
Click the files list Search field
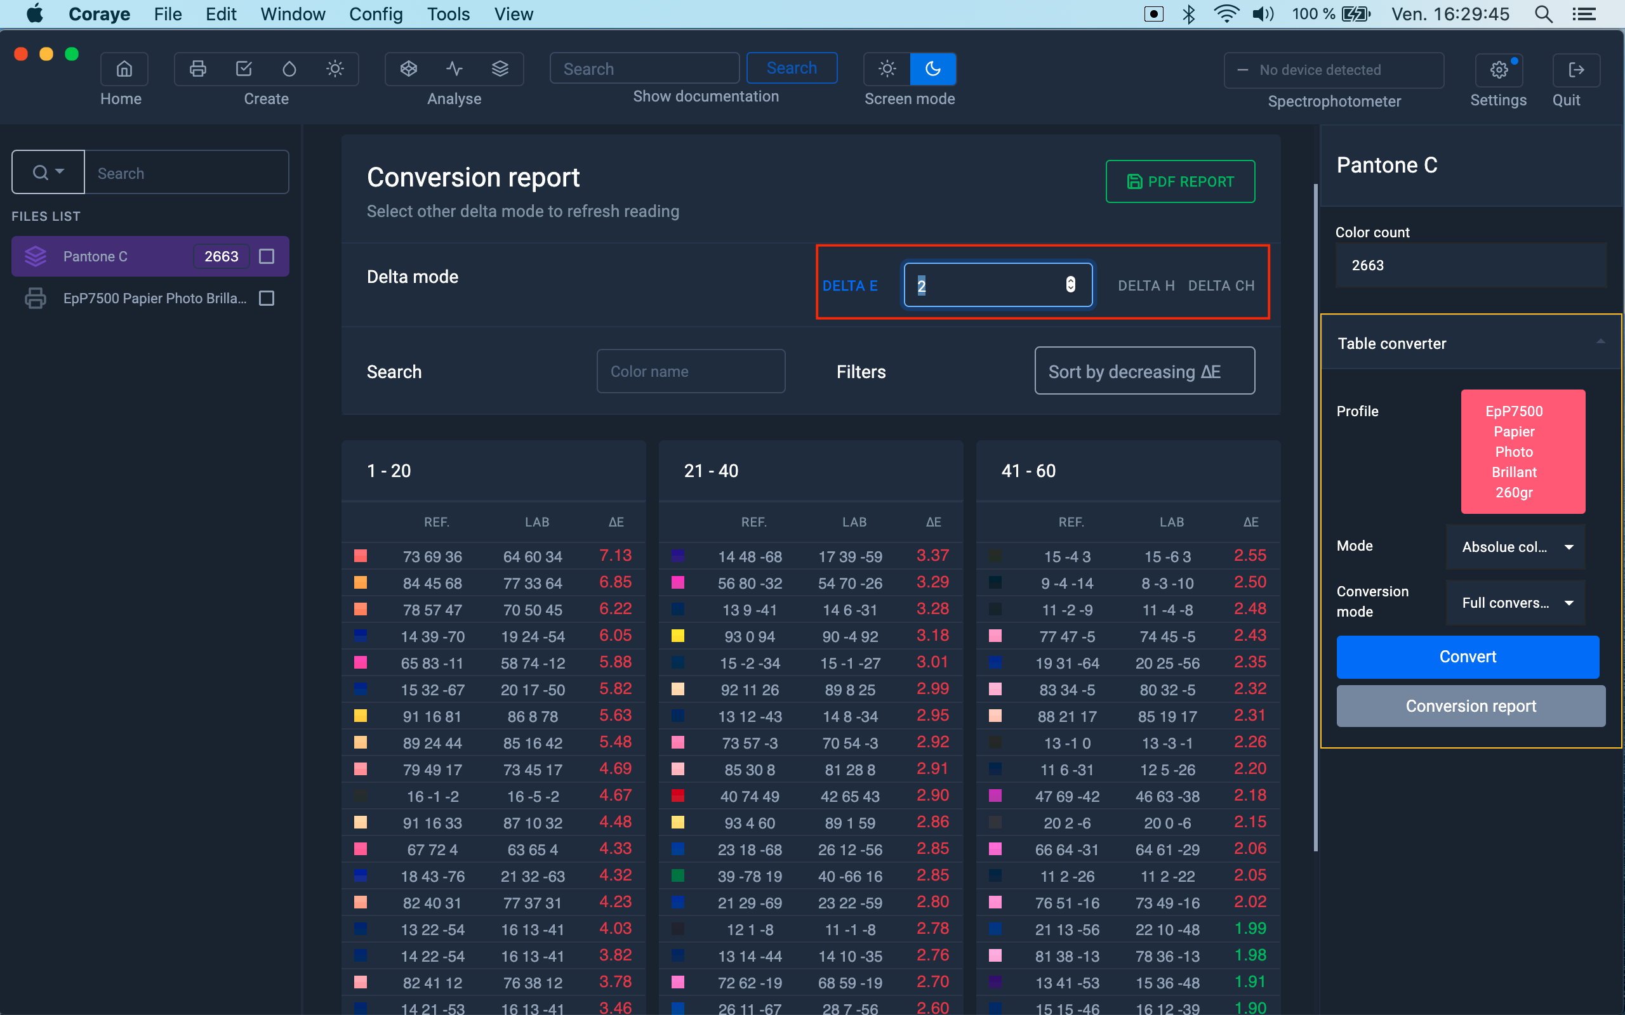coord(187,173)
